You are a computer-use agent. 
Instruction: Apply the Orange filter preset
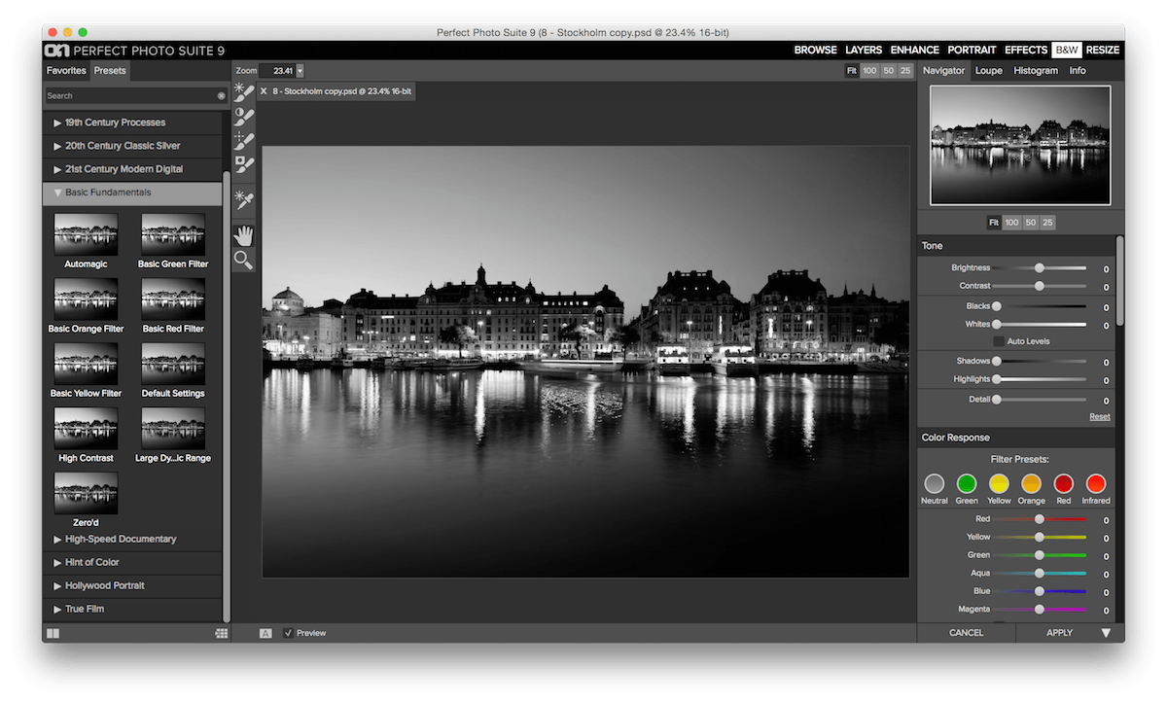1031,484
